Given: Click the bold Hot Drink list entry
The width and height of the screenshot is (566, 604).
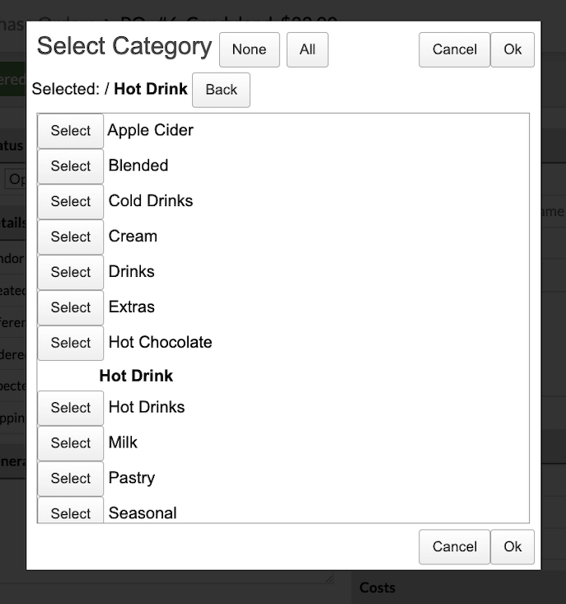Looking at the screenshot, I should 136,376.
